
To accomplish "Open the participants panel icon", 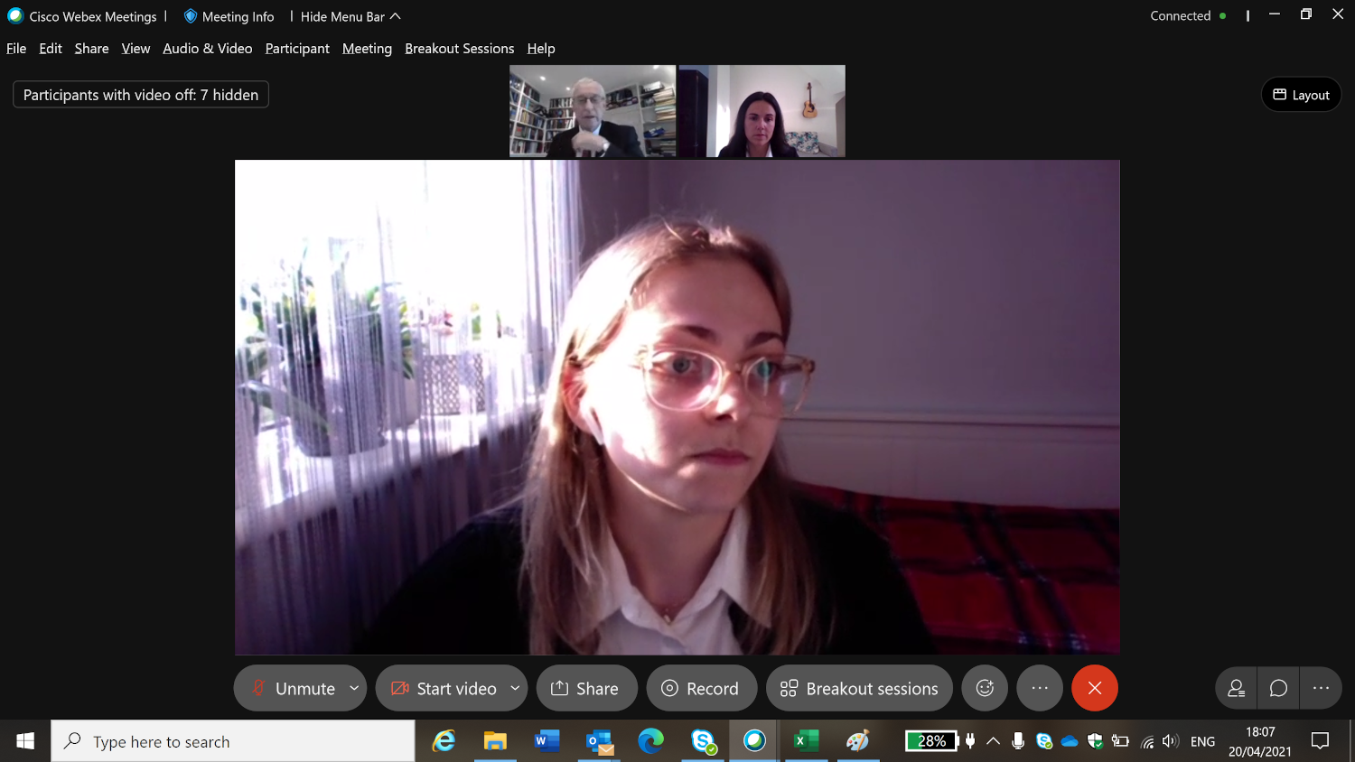I will pos(1236,688).
